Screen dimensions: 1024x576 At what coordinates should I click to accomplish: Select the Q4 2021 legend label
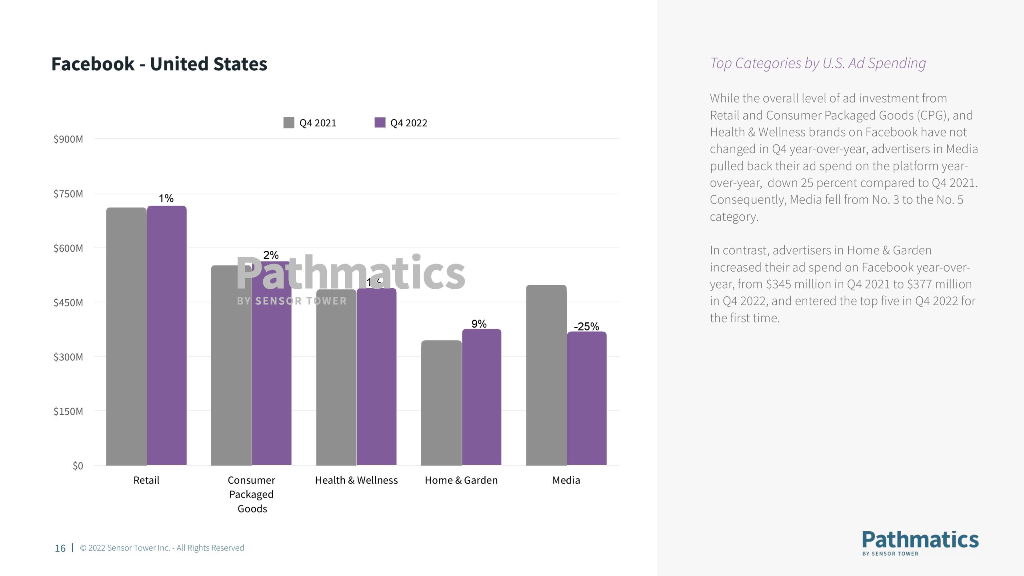[x=318, y=123]
